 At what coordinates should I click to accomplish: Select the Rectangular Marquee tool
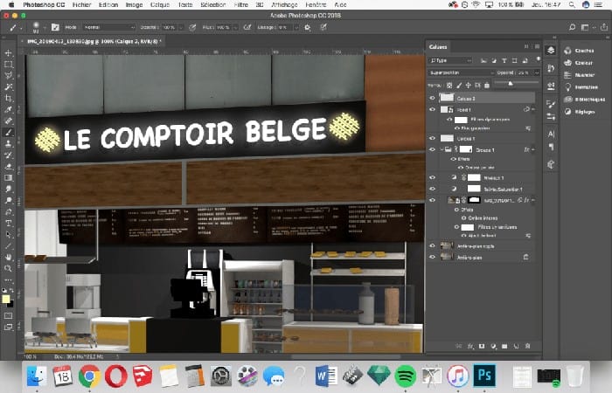click(x=8, y=64)
